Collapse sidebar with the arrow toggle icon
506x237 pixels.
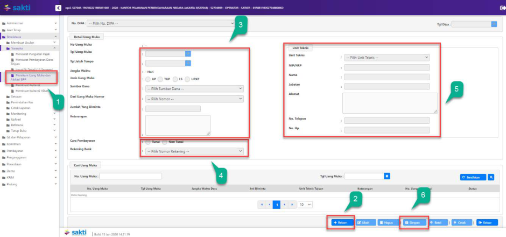click(x=58, y=8)
